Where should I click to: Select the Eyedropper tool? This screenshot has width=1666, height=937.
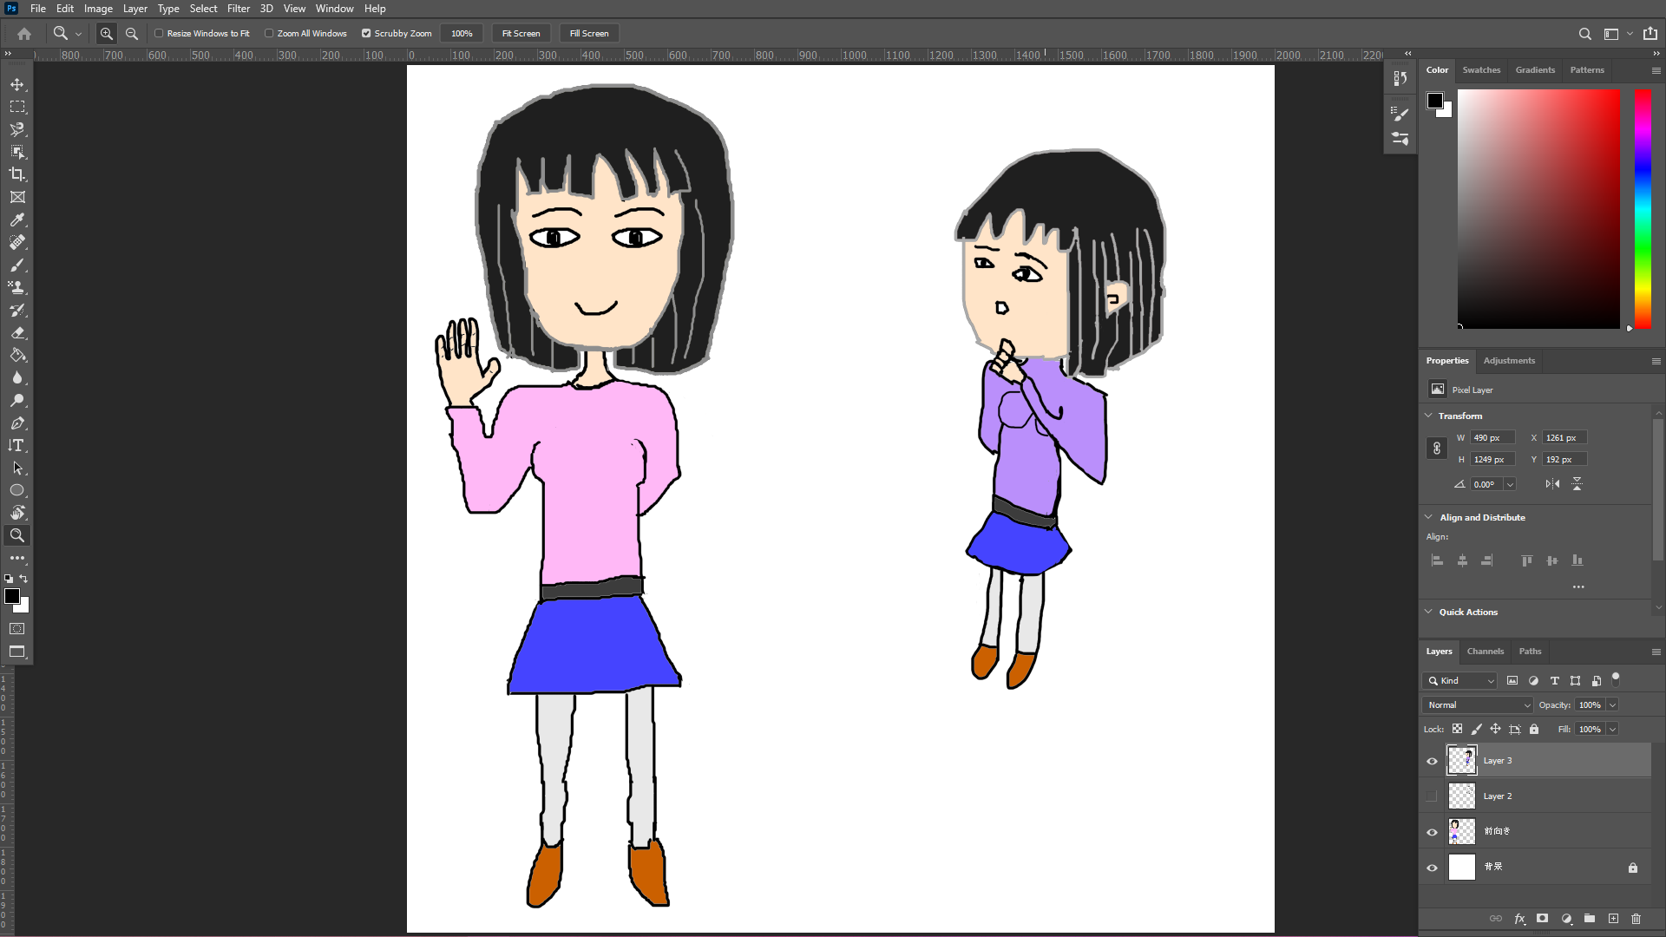[x=17, y=220]
